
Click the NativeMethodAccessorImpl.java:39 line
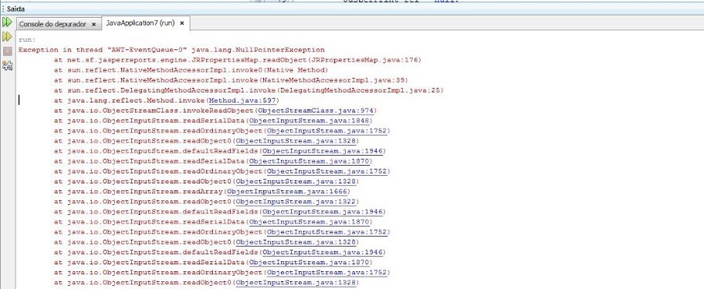coord(231,80)
